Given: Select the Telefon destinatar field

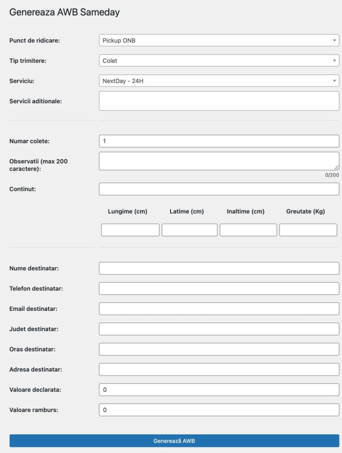Looking at the screenshot, I should 218,288.
